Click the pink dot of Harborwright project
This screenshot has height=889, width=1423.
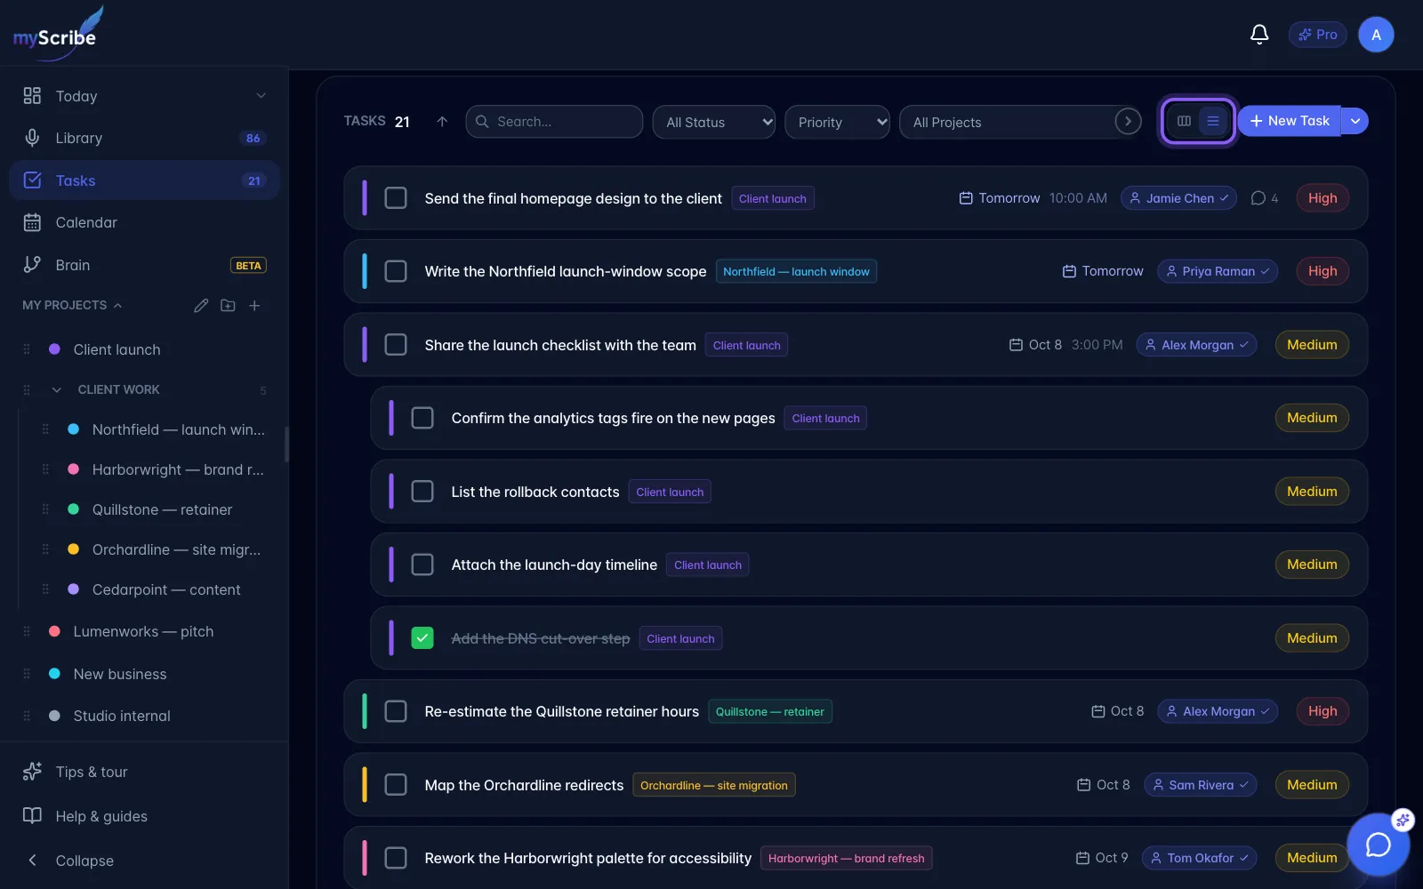(74, 469)
